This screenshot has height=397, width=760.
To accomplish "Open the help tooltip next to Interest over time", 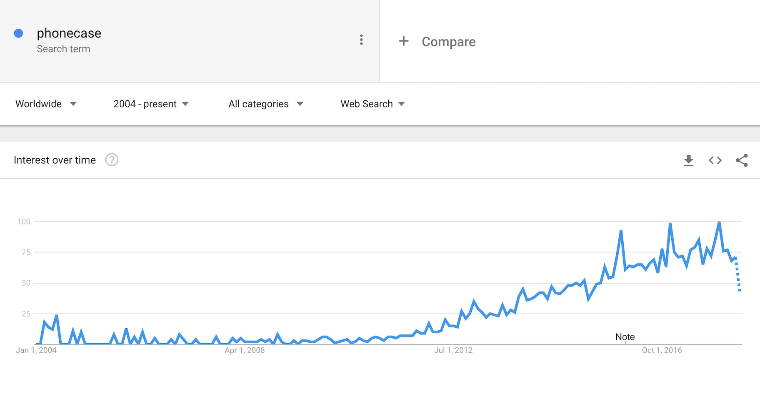I will [x=112, y=160].
